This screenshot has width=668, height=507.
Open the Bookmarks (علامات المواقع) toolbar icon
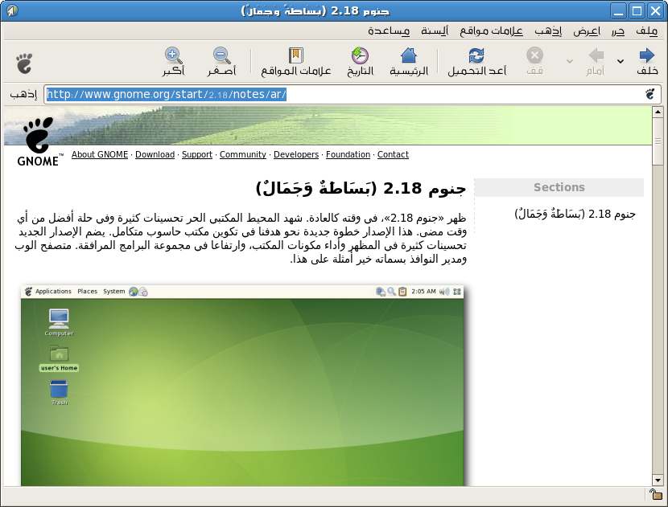(296, 56)
